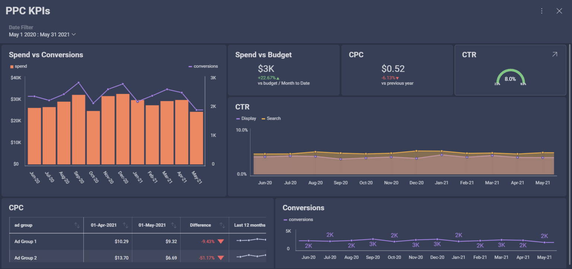Toggle the Search series in the CTR legend
Screen dimensions: 572x269
pos(271,118)
